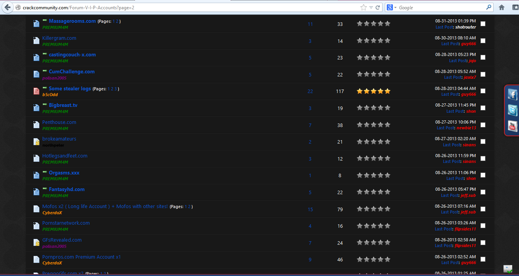Go to page 2 of Massagerooms.com thread
The image size is (519, 276).
[x=117, y=21]
